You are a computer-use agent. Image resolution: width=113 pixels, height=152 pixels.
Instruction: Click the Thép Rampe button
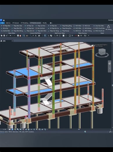pos(65,31)
